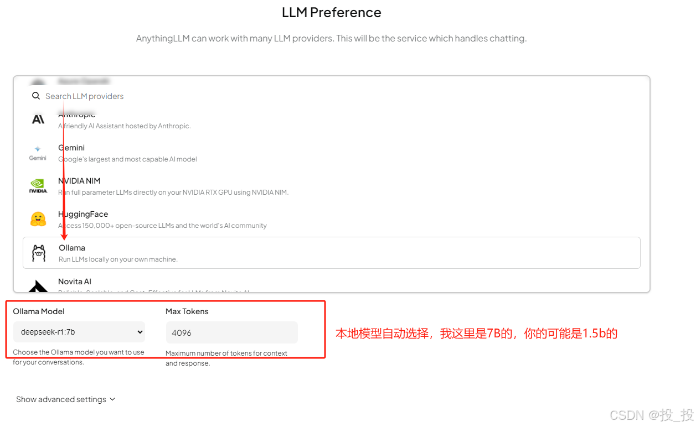Click the LLM Preference heading
The image size is (696, 427).
(x=332, y=13)
